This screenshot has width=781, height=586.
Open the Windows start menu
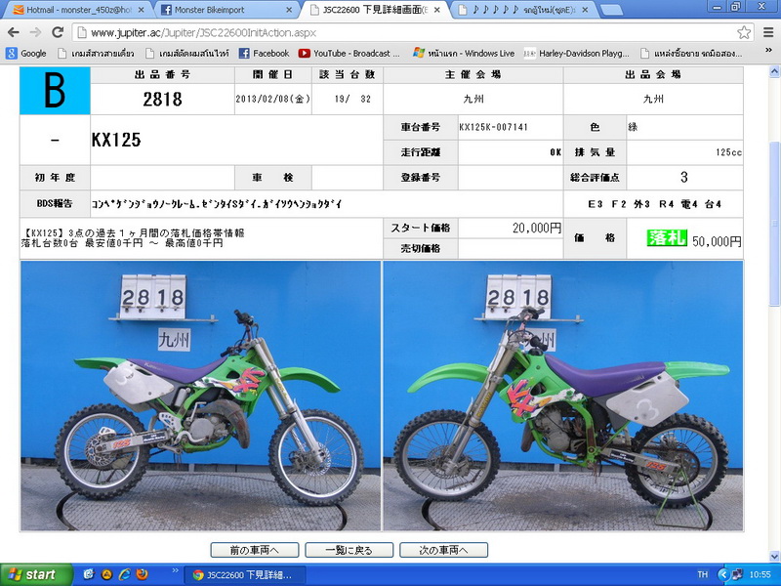tap(36, 574)
